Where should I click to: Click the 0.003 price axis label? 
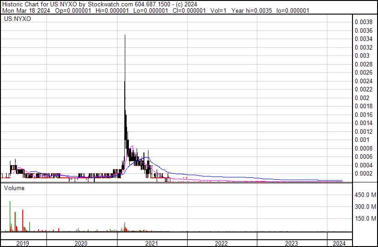tap(362, 55)
